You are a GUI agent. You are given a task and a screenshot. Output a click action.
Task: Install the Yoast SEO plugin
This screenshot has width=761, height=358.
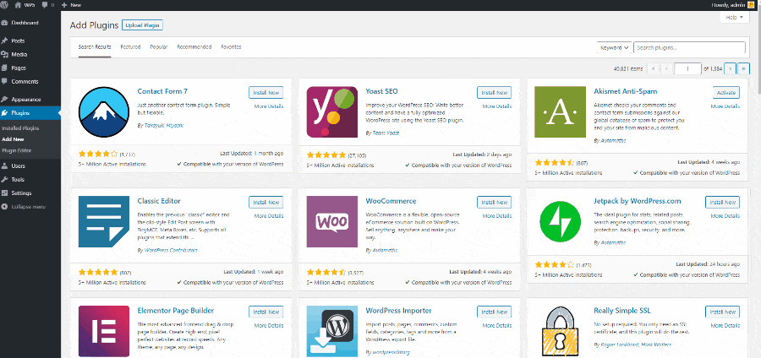pyautogui.click(x=494, y=93)
